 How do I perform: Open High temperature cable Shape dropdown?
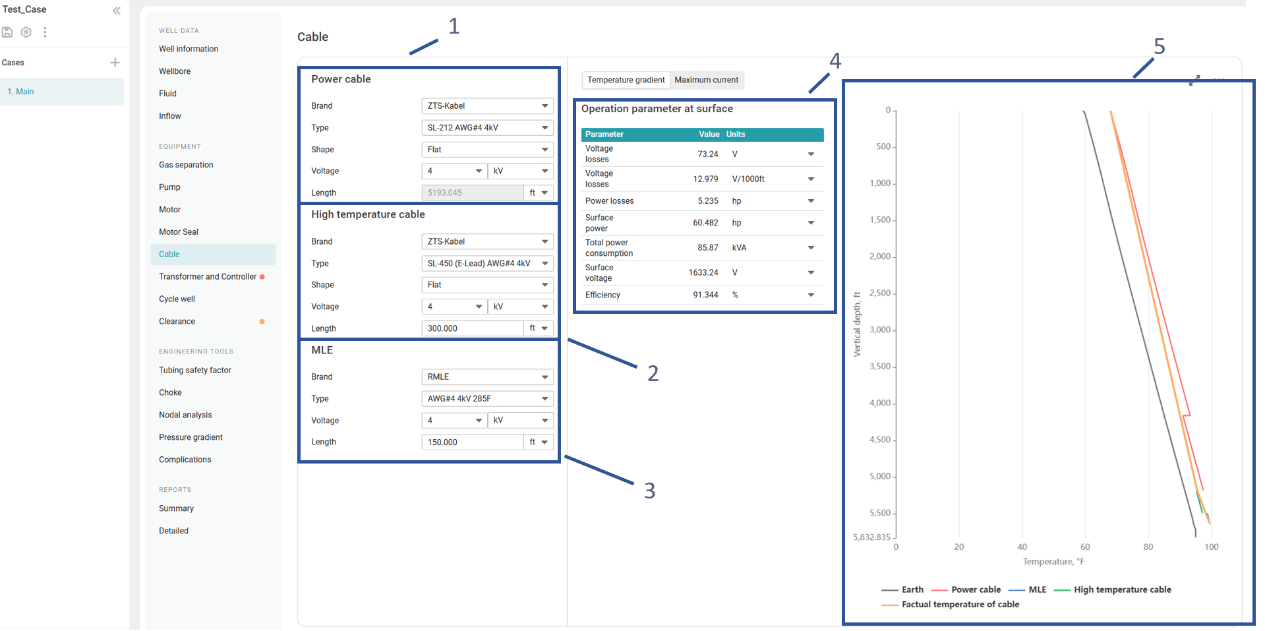(x=486, y=285)
